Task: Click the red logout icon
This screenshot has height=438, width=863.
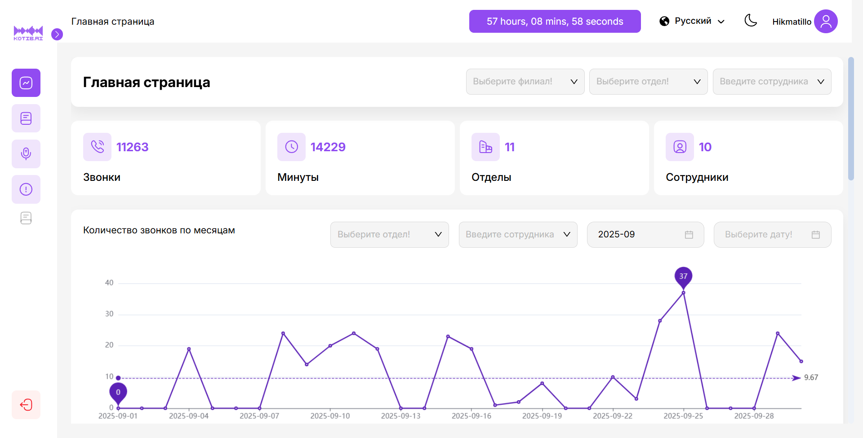Action: pos(26,405)
